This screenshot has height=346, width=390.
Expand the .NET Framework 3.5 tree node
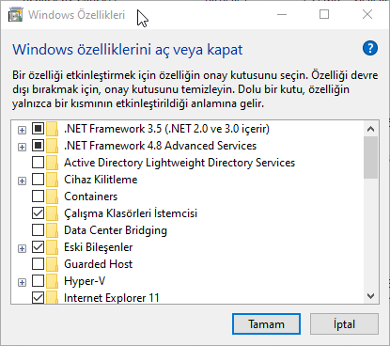point(22,130)
